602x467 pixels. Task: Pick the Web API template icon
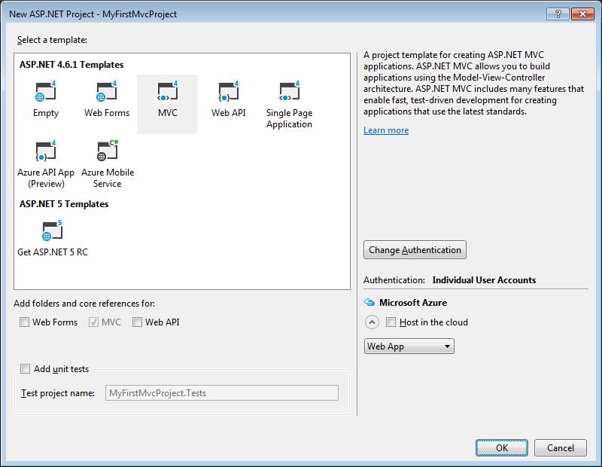(229, 91)
